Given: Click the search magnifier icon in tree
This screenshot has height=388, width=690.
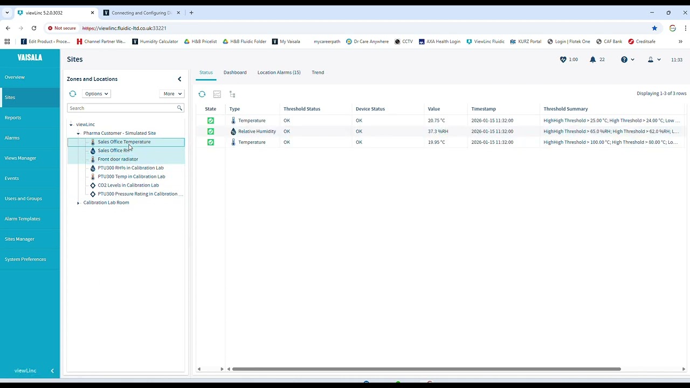Looking at the screenshot, I should [x=180, y=108].
